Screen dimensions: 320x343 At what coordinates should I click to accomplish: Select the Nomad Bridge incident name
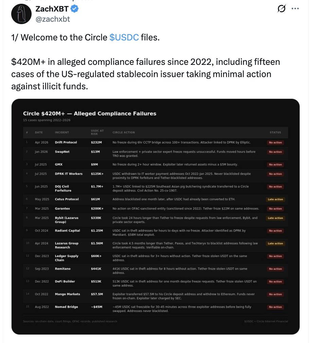[66, 307]
